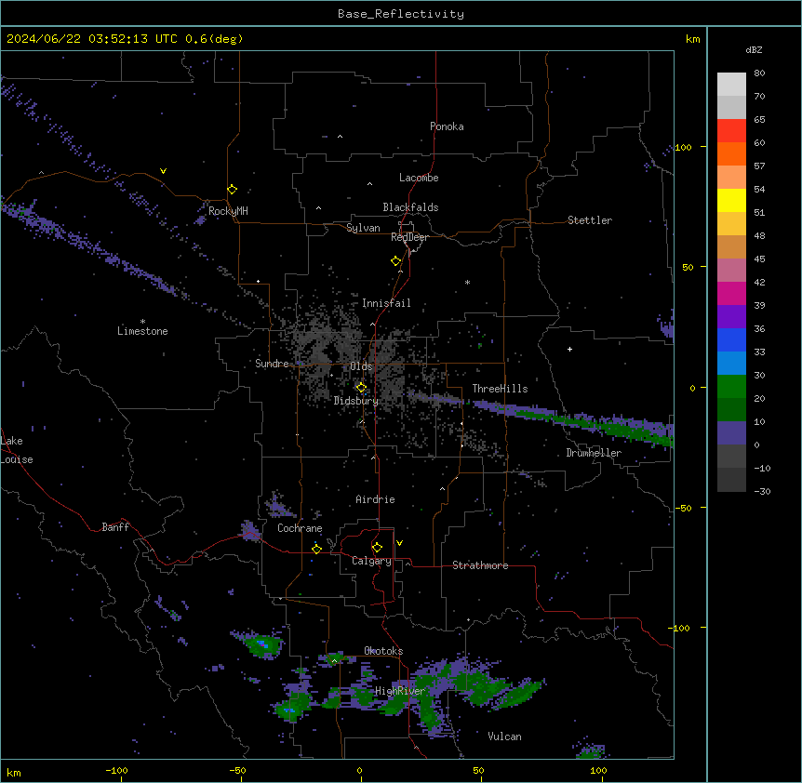Click the Drumheller city label
Viewport: 802px width, 783px height.
tap(594, 453)
